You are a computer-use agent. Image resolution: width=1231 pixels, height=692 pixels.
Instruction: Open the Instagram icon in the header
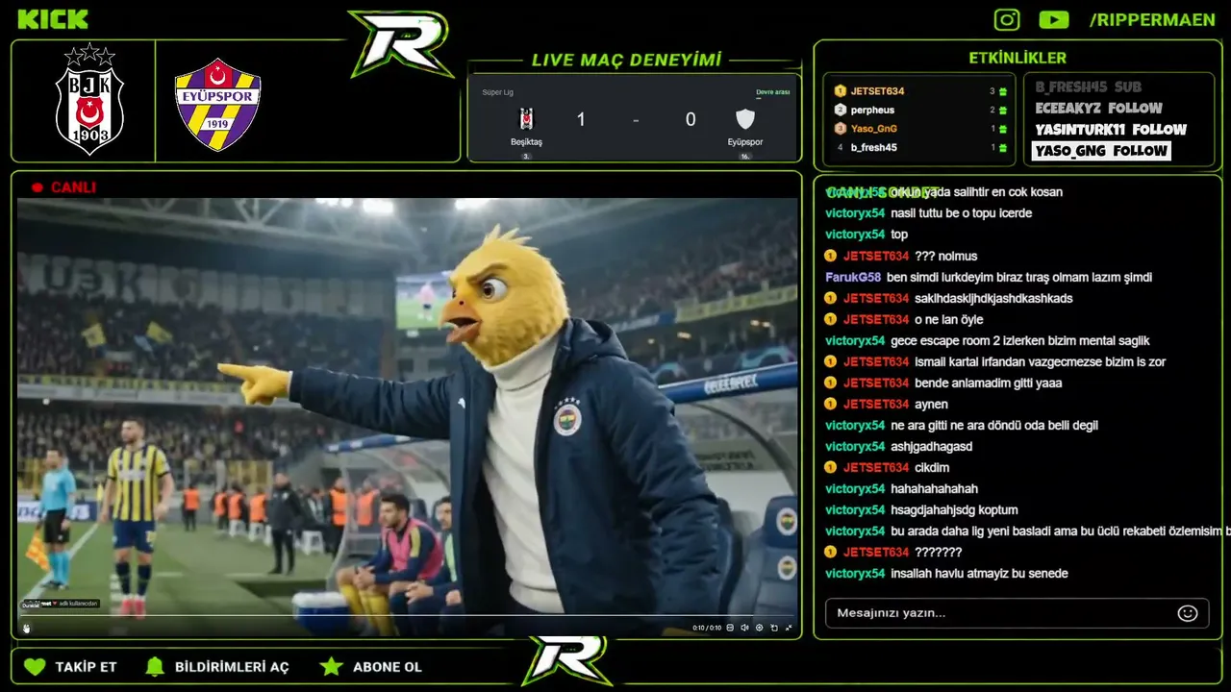pyautogui.click(x=1007, y=19)
